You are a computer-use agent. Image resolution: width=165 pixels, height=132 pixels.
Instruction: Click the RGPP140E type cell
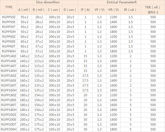(9, 61)
